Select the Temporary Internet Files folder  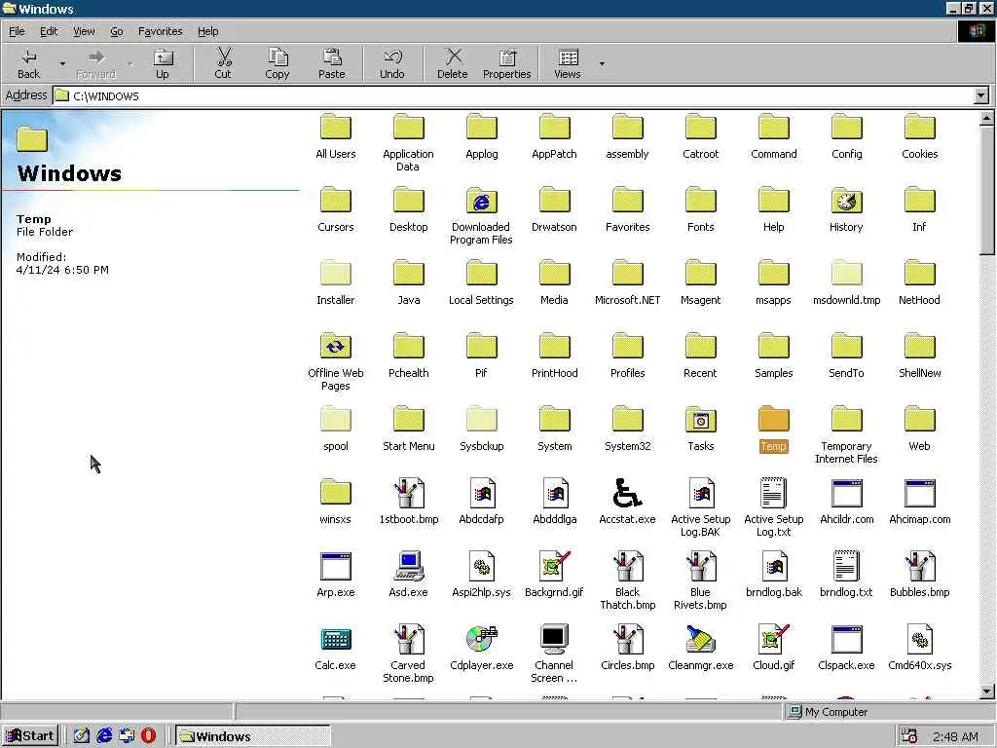pyautogui.click(x=846, y=435)
